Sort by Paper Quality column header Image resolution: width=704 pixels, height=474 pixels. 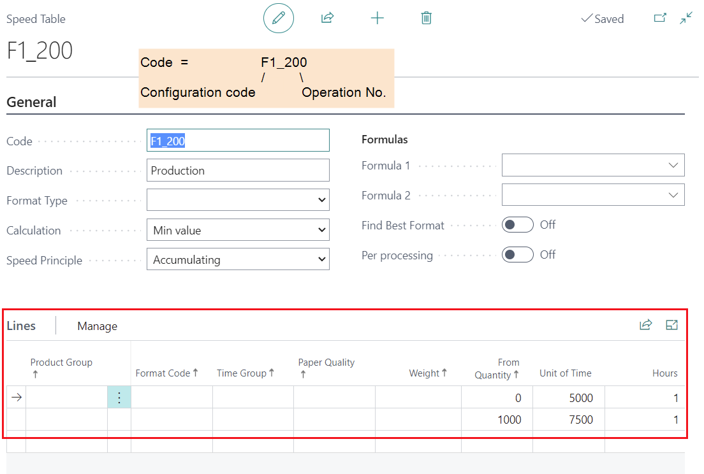326,368
